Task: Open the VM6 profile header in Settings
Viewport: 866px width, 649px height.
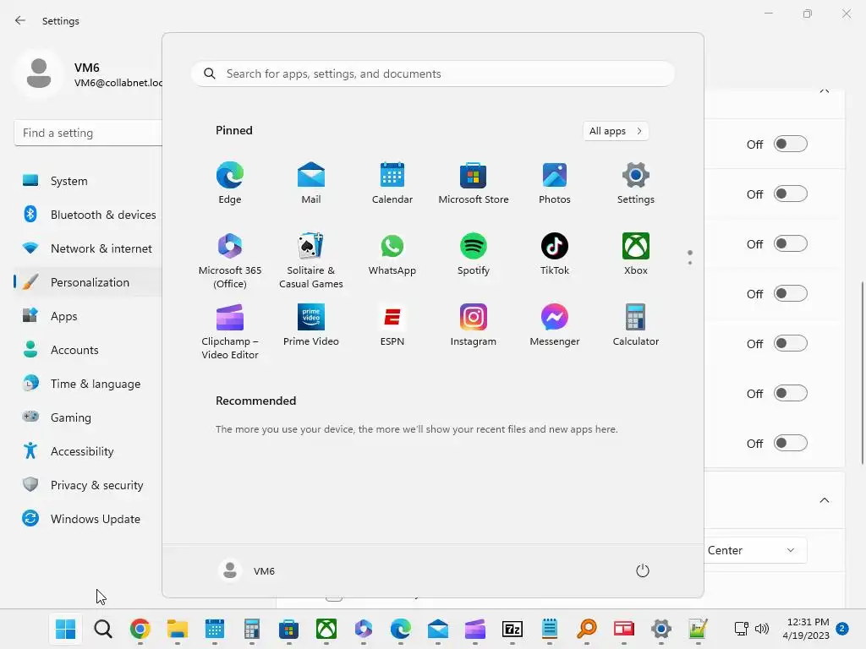Action: 88,74
